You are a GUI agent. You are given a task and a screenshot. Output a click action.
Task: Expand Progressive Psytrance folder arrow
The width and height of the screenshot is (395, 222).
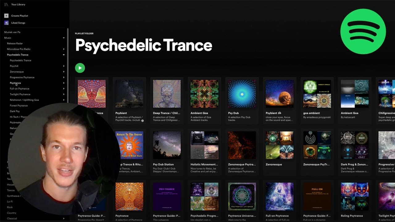click(x=64, y=77)
